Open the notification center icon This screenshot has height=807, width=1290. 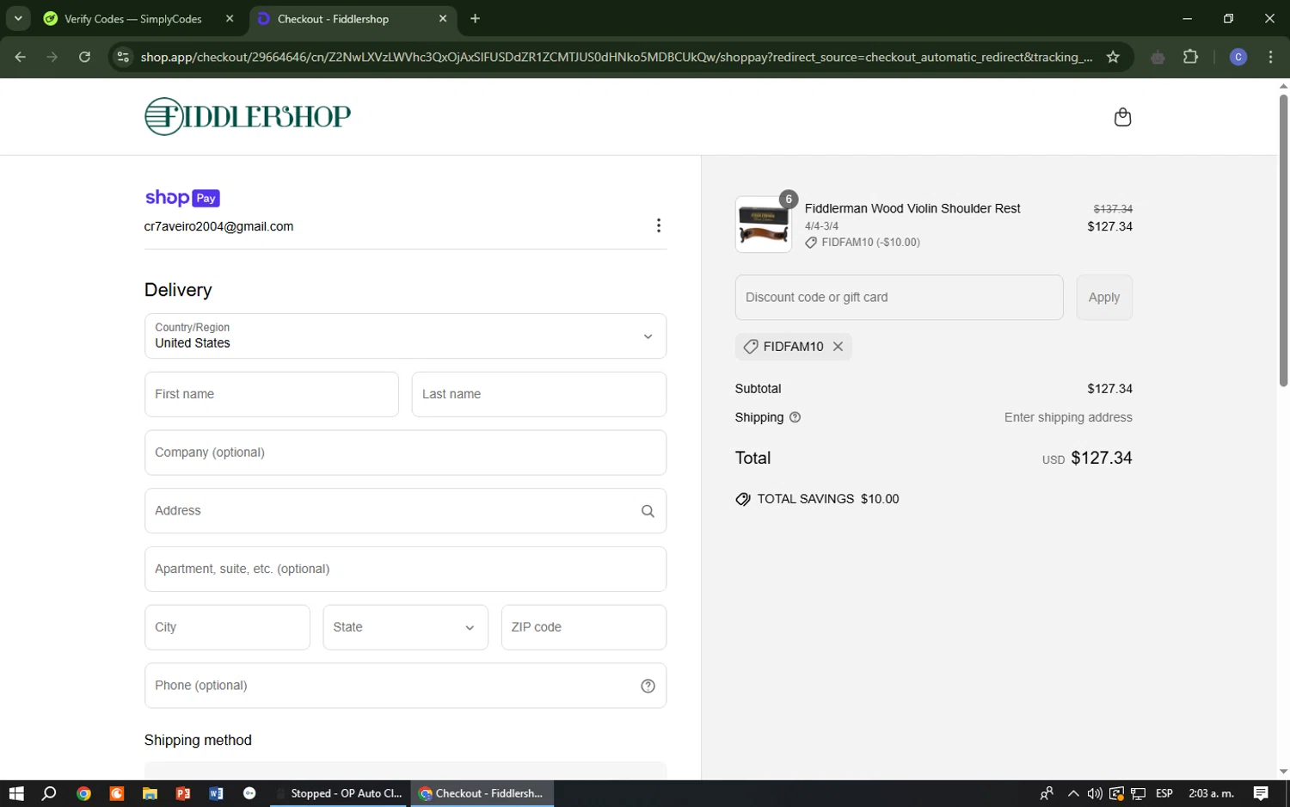pos(1261,793)
